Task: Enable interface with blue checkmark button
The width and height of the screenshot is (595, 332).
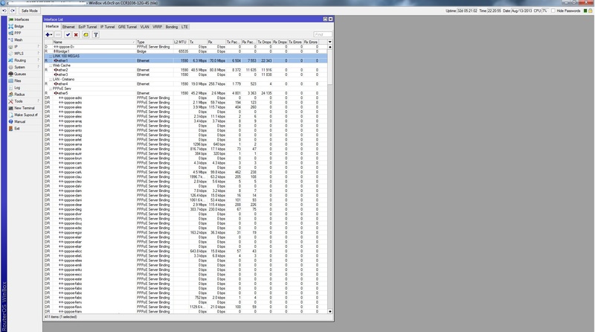Action: [x=68, y=34]
